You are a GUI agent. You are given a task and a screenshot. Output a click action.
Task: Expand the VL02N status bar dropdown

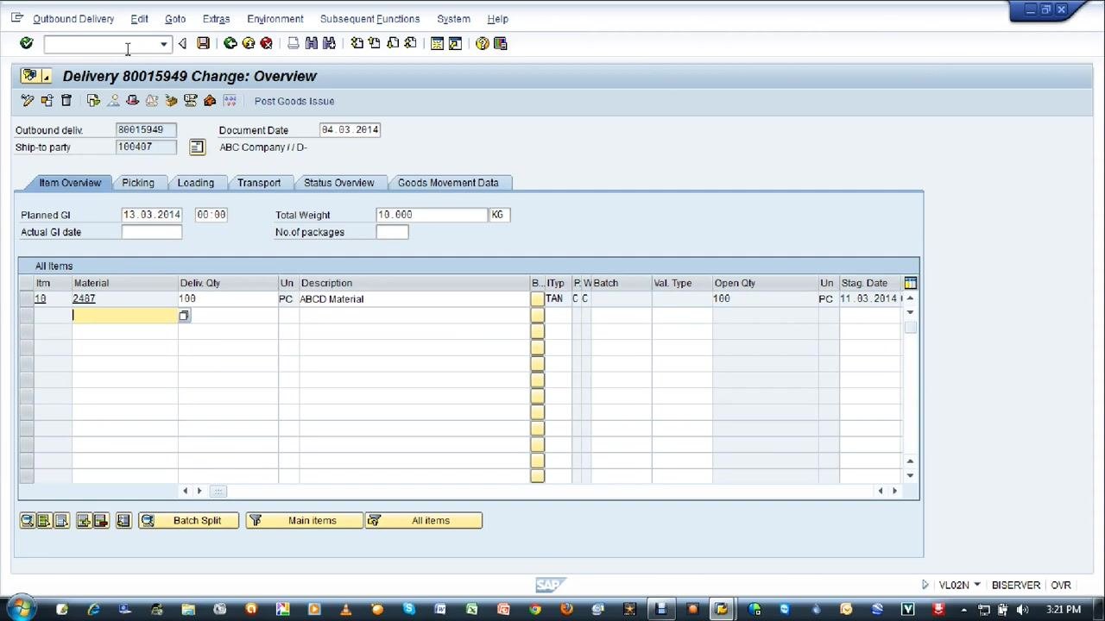click(976, 585)
